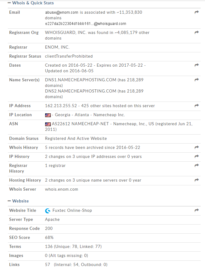
Task: Click WHOISGUARD, INC. registrant org text
Action: [x=66, y=32]
